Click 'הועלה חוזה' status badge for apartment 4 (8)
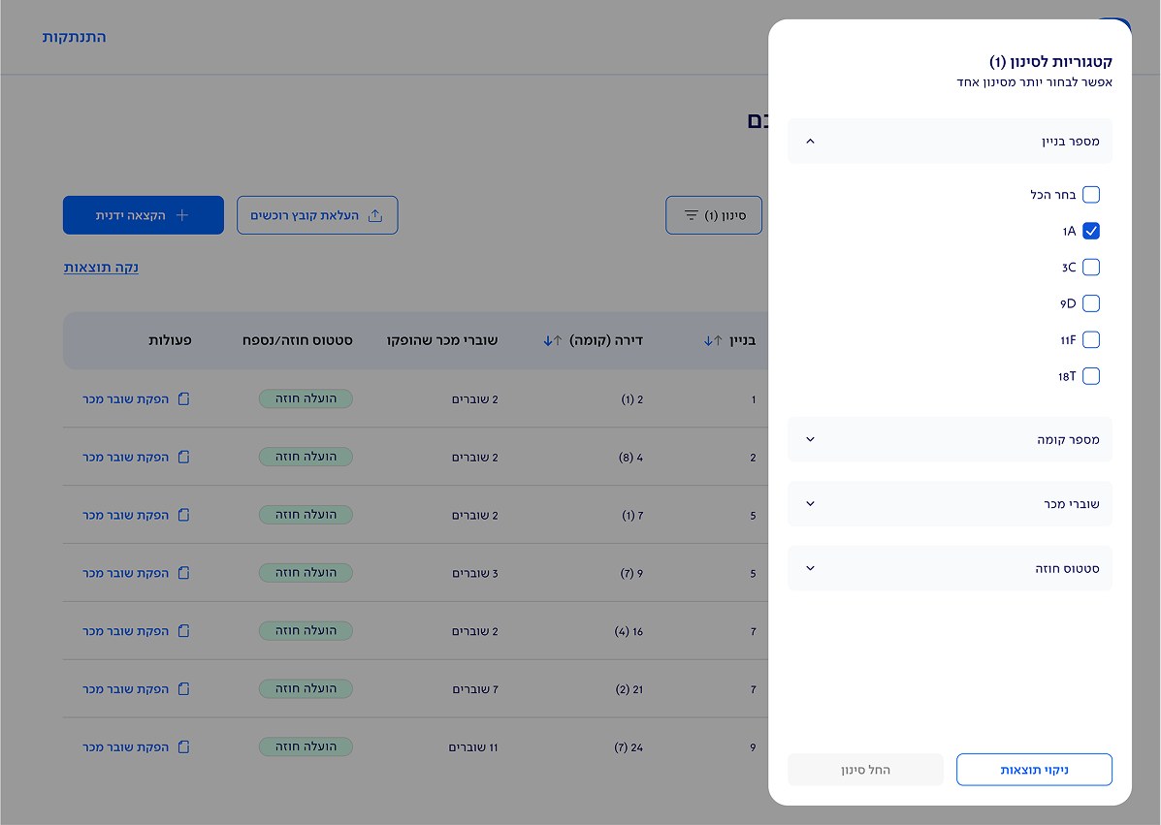The width and height of the screenshot is (1161, 825). (x=306, y=457)
